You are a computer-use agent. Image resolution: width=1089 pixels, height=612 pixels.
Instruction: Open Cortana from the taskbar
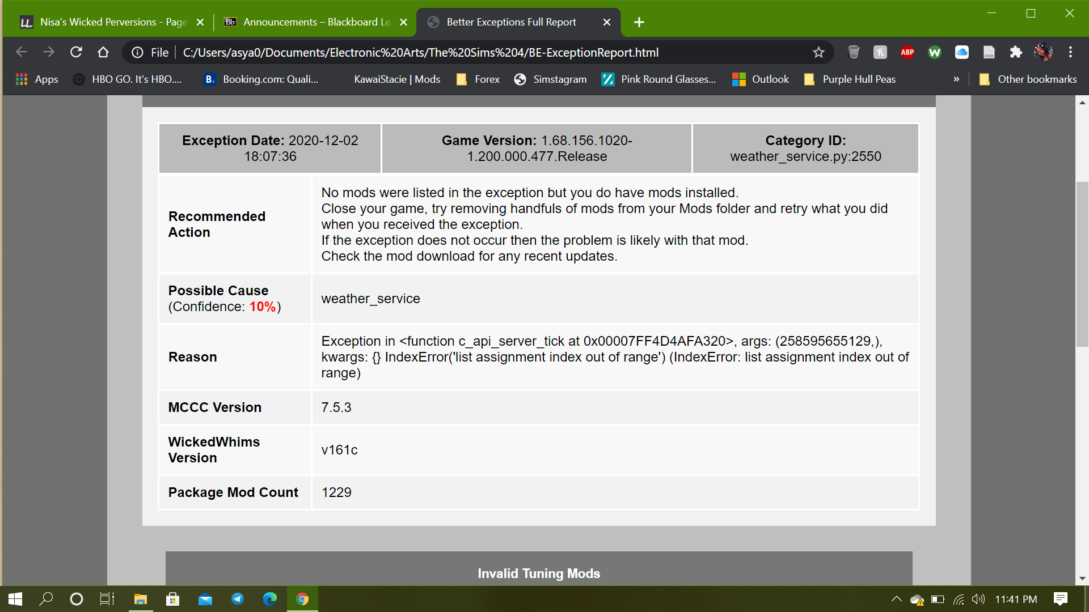click(x=76, y=599)
